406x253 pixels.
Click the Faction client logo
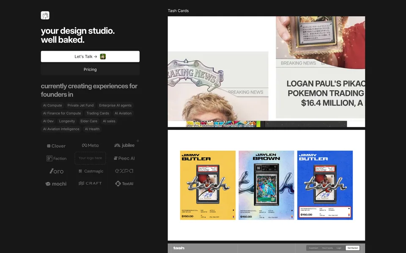[56, 158]
